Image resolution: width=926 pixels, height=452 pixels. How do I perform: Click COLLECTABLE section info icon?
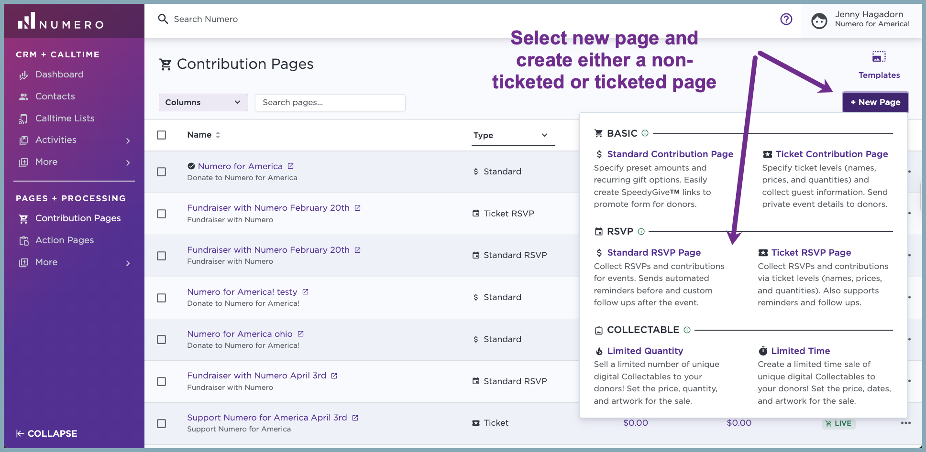point(687,330)
